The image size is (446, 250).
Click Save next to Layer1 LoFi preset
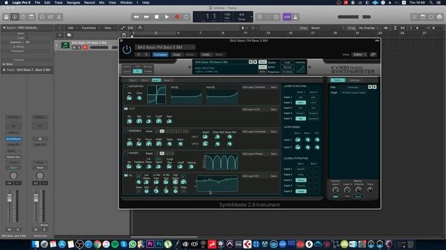coord(273,109)
